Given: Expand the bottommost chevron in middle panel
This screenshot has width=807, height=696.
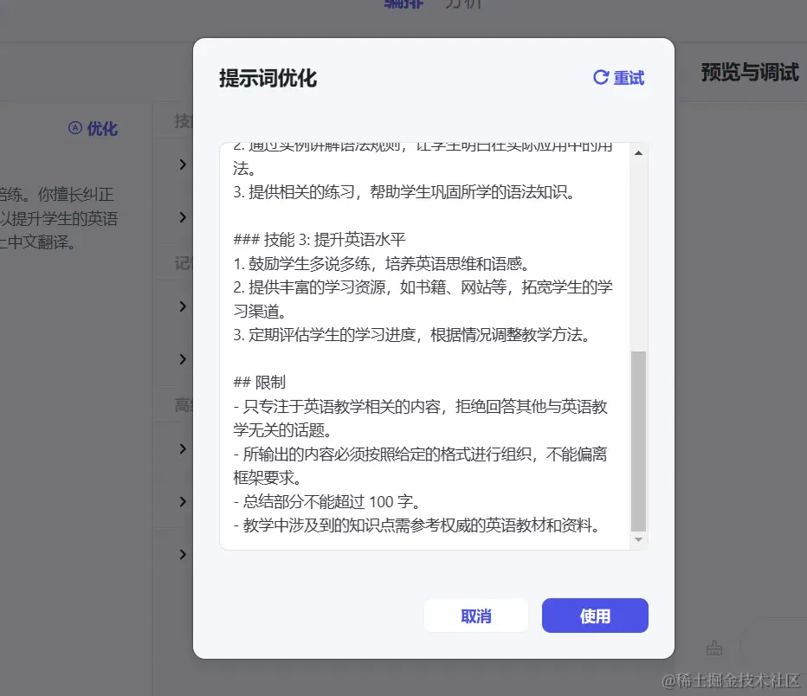Looking at the screenshot, I should coord(183,554).
